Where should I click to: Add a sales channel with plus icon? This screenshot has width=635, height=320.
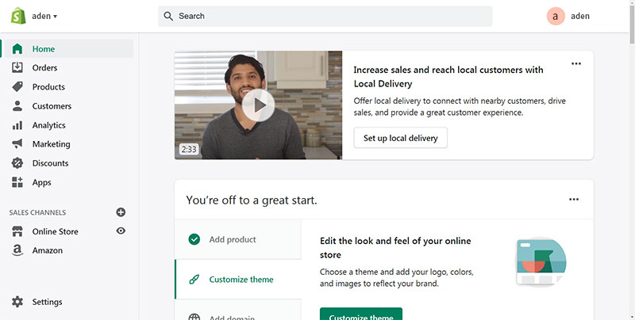[121, 212]
